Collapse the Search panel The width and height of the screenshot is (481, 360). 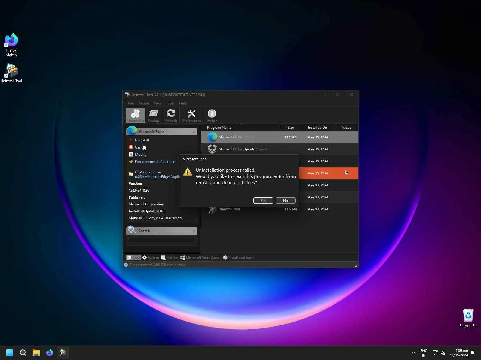point(194,231)
